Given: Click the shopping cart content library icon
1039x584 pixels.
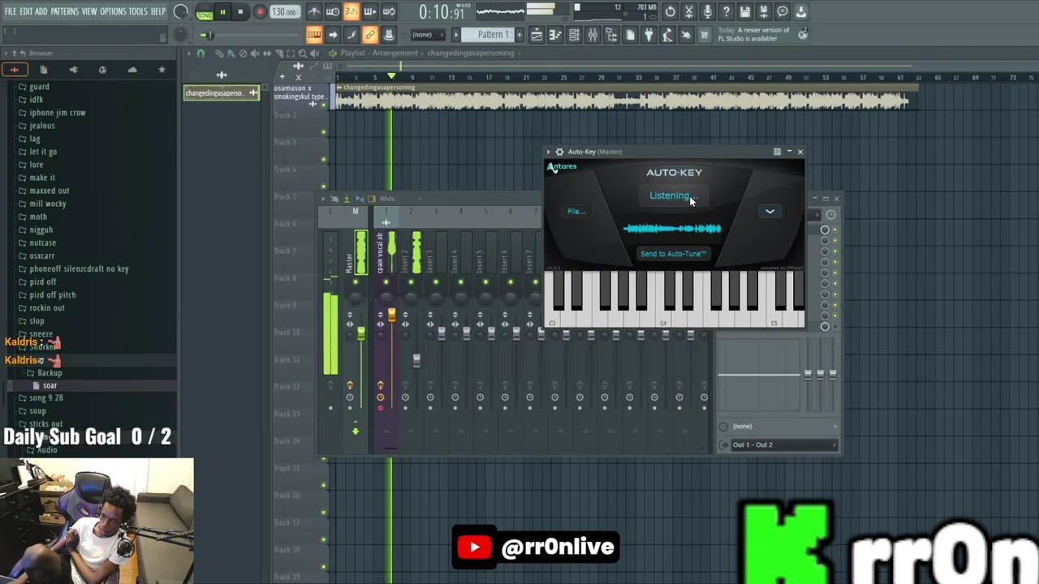Looking at the screenshot, I should point(705,35).
